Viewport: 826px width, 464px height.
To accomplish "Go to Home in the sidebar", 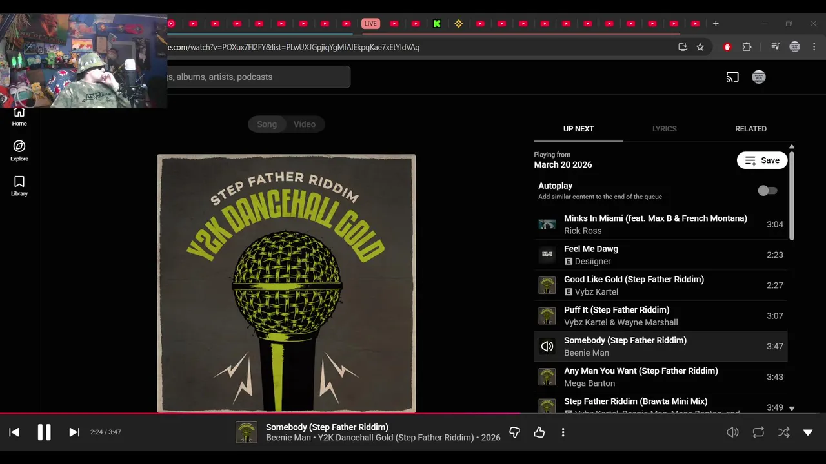I will (x=19, y=117).
